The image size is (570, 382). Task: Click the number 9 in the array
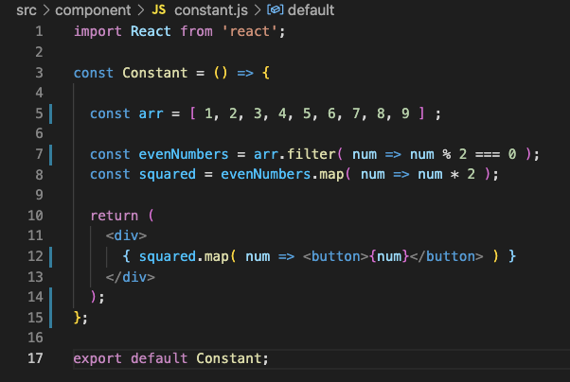click(405, 113)
